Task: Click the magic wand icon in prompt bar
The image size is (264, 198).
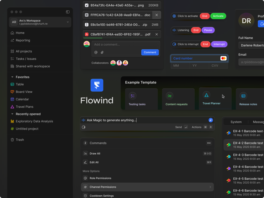Action: (x=211, y=120)
